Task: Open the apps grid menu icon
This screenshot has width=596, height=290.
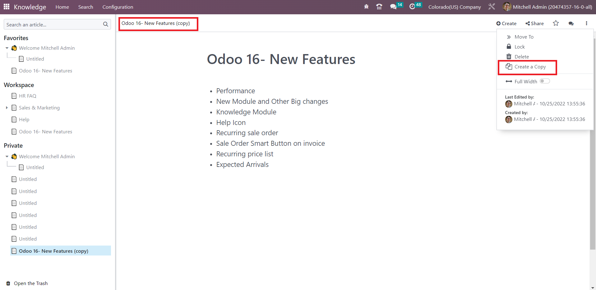Action: [x=7, y=7]
